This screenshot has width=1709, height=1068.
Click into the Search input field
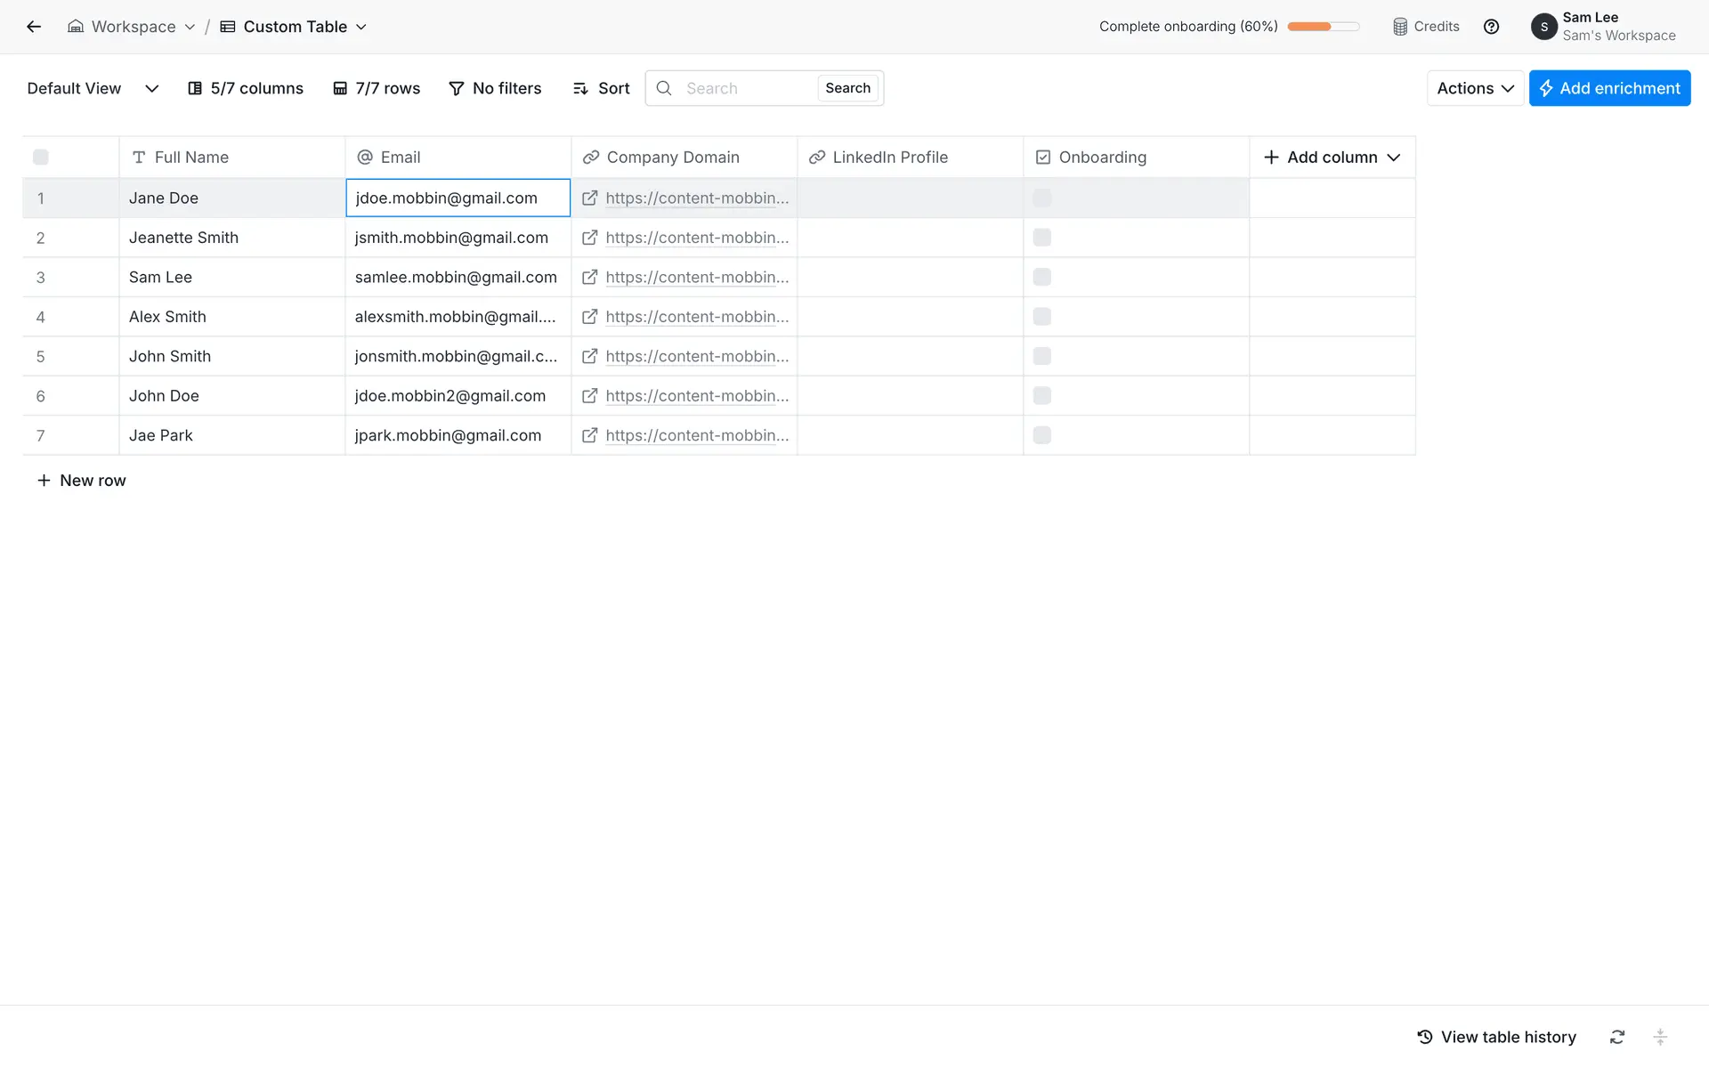[x=746, y=88]
